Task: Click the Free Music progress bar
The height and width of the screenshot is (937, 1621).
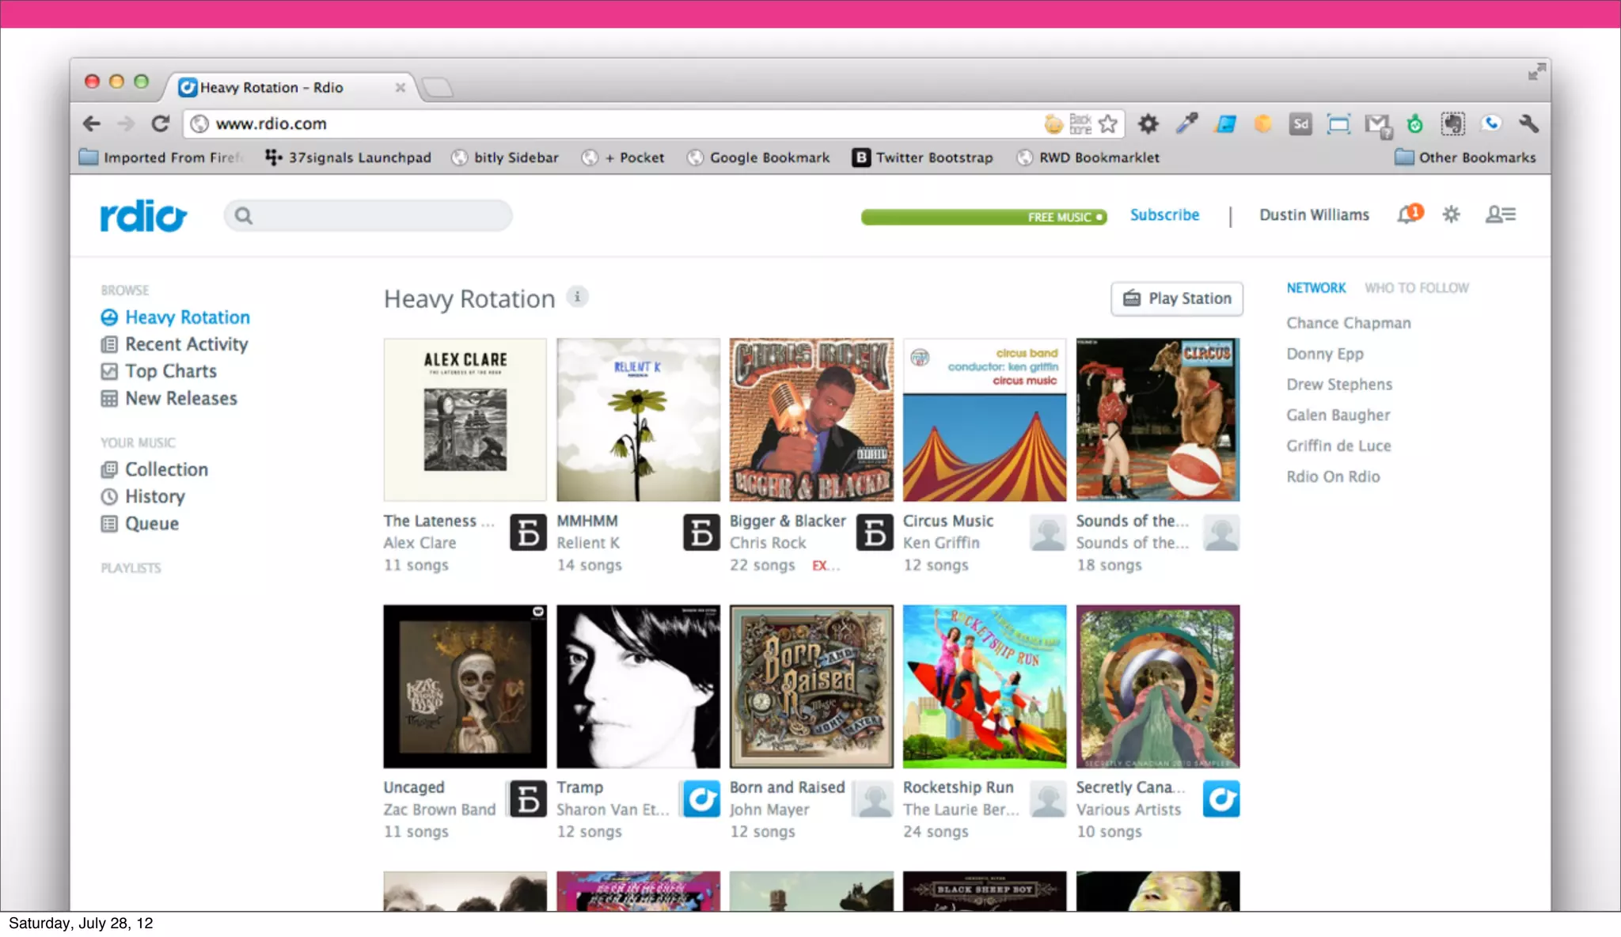Action: click(x=983, y=217)
